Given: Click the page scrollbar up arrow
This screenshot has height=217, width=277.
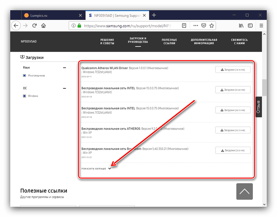Looking at the screenshot, I should click(264, 34).
